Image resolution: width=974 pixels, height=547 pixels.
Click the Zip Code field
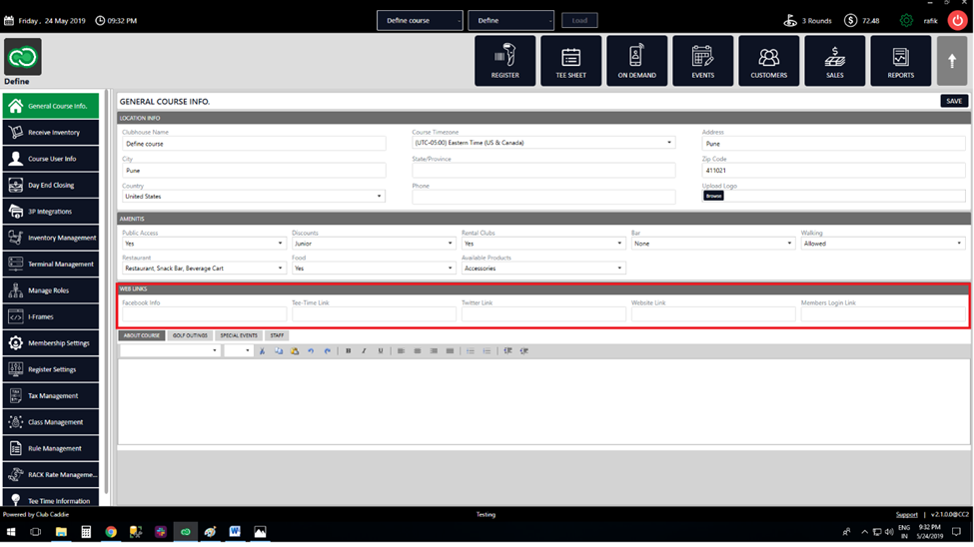pyautogui.click(x=833, y=170)
